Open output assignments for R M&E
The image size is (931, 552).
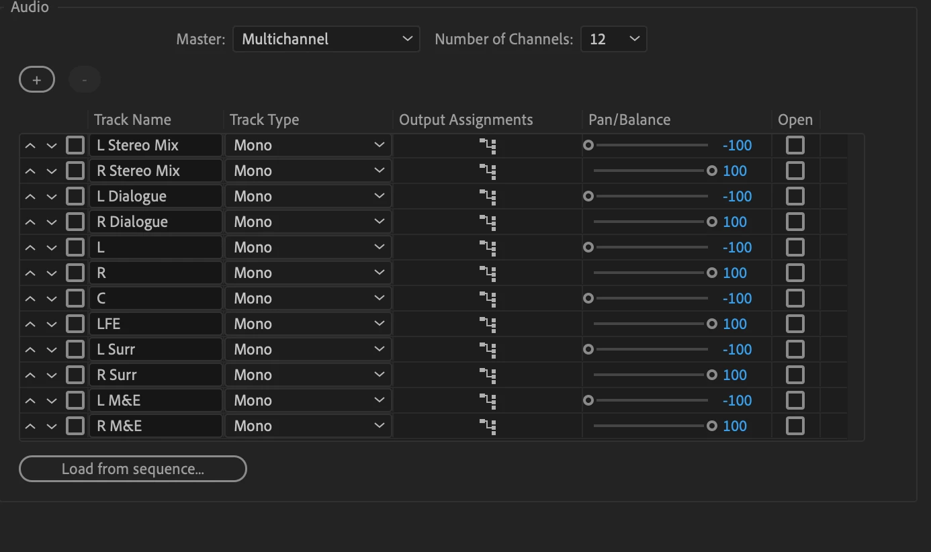pos(488,426)
